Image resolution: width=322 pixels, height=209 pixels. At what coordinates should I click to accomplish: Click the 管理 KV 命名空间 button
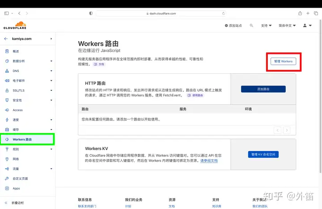pyautogui.click(x=263, y=155)
